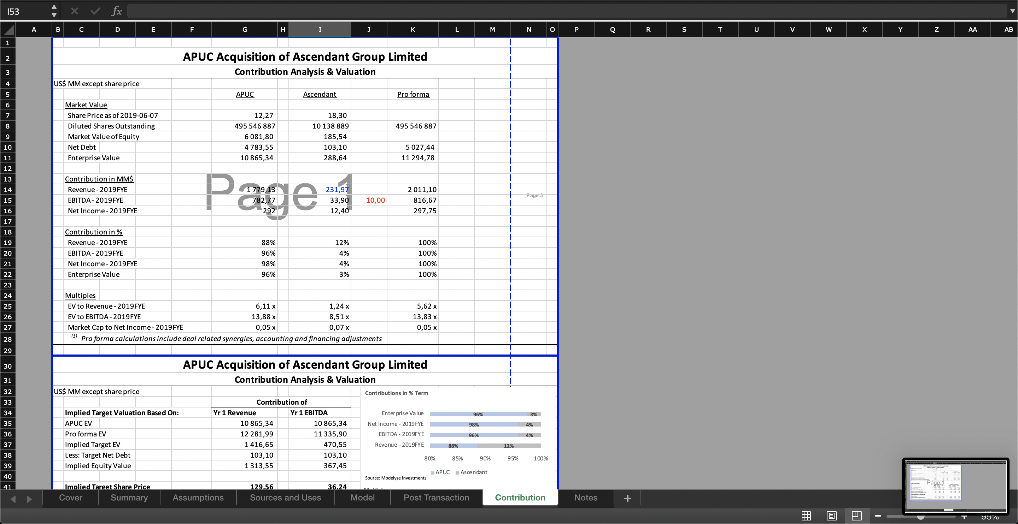Click the Revenue 12% gray bar segment

click(509, 445)
